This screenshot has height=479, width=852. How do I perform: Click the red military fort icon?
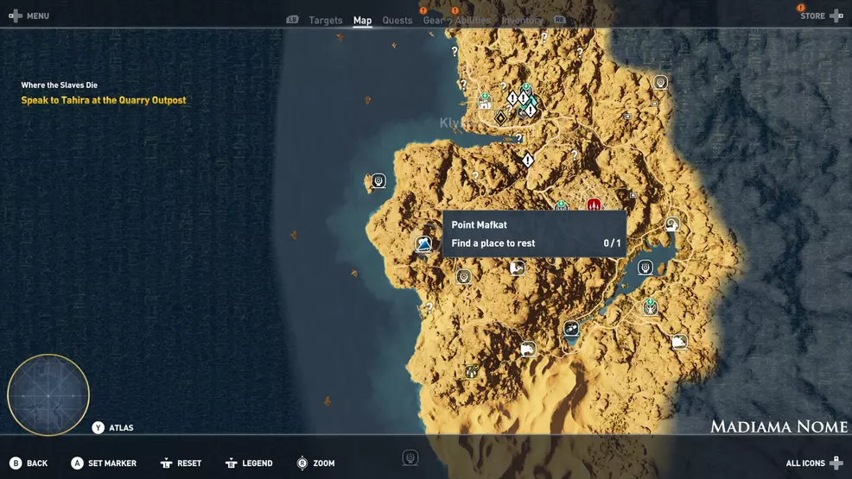tap(594, 205)
